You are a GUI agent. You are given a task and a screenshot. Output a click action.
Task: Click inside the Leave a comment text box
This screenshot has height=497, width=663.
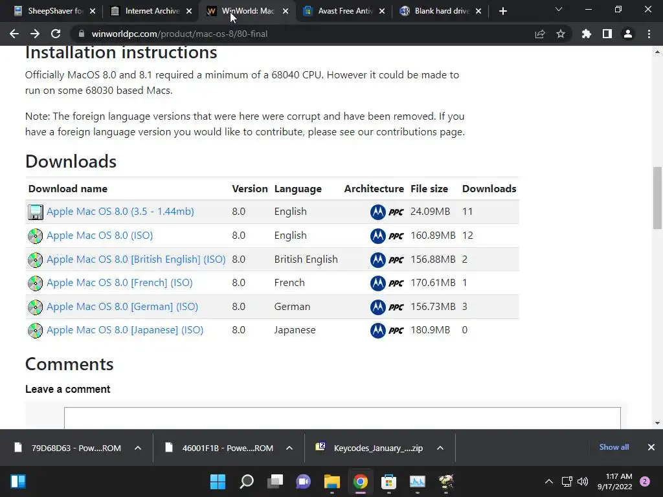click(x=343, y=417)
